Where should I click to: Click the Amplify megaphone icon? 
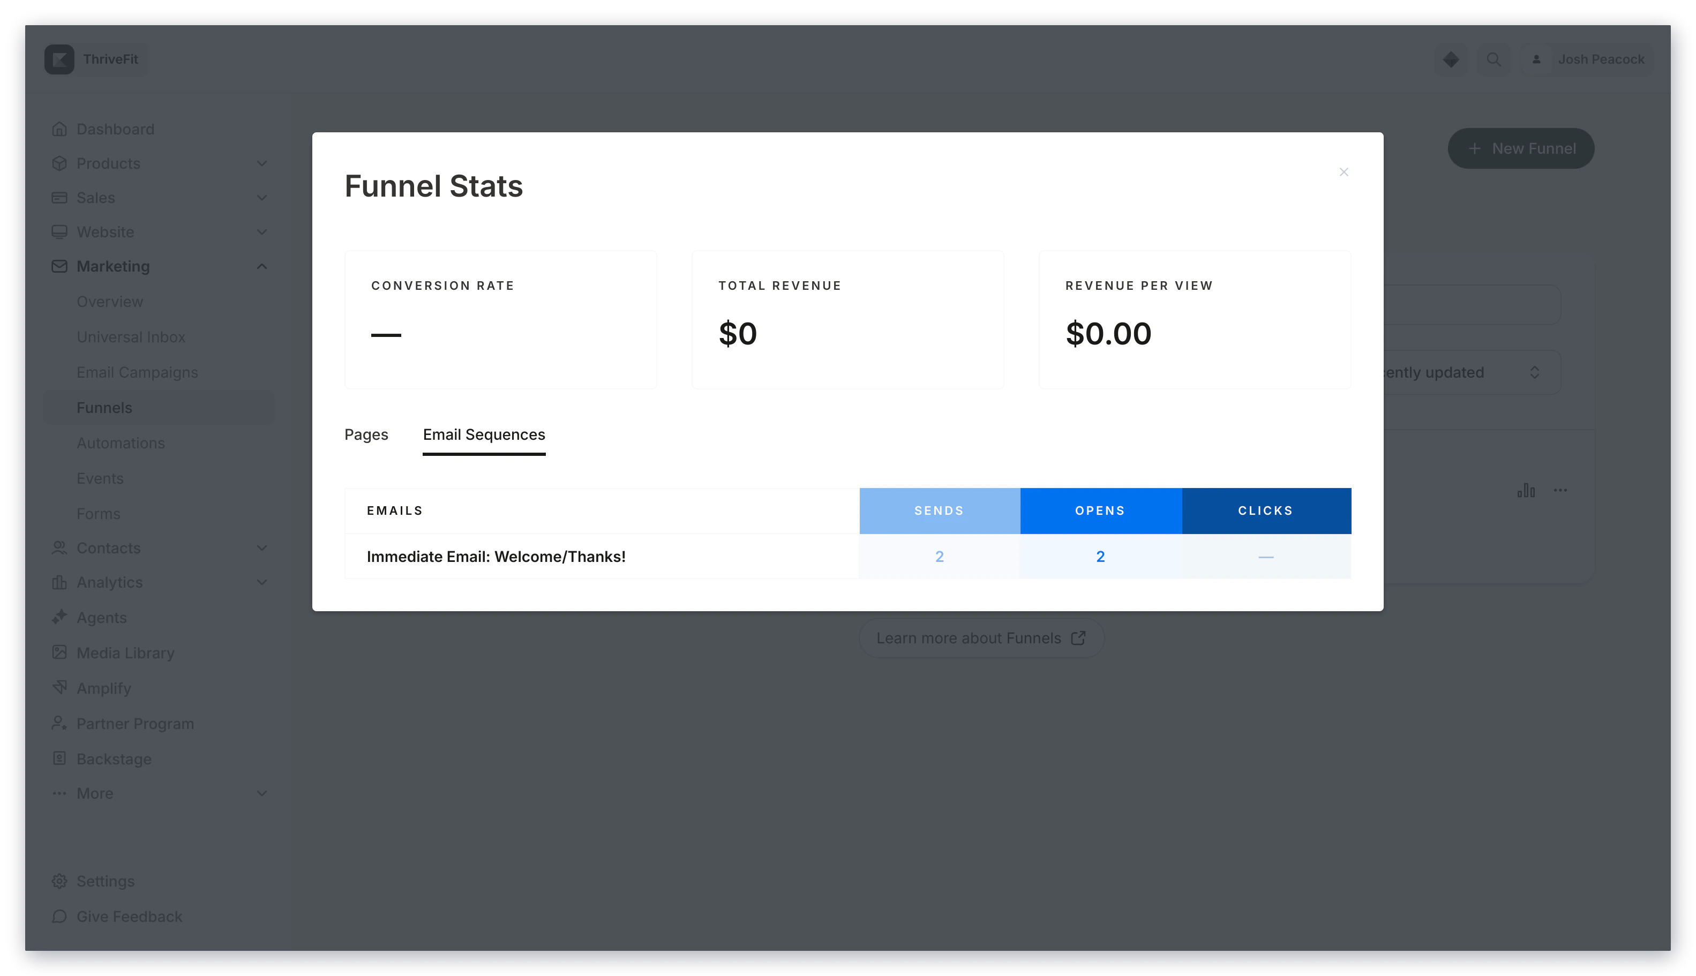click(x=59, y=688)
